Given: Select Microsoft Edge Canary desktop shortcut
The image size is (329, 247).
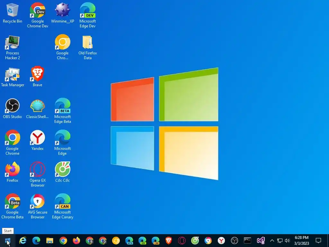Looking at the screenshot, I should (63, 206).
